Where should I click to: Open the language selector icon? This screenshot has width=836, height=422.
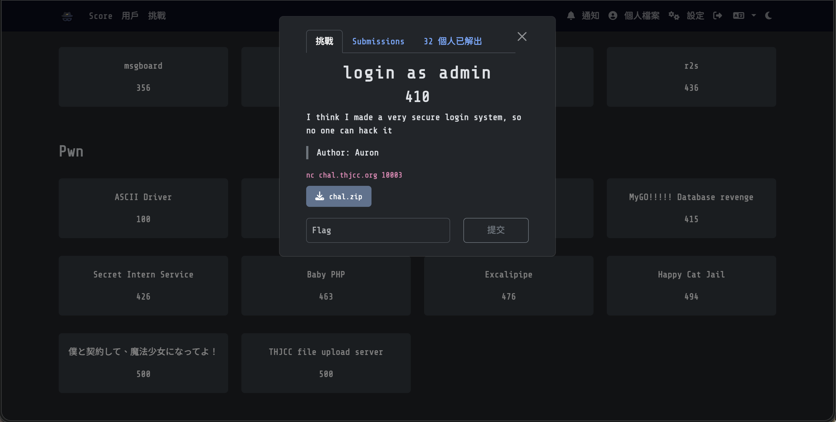[739, 15]
